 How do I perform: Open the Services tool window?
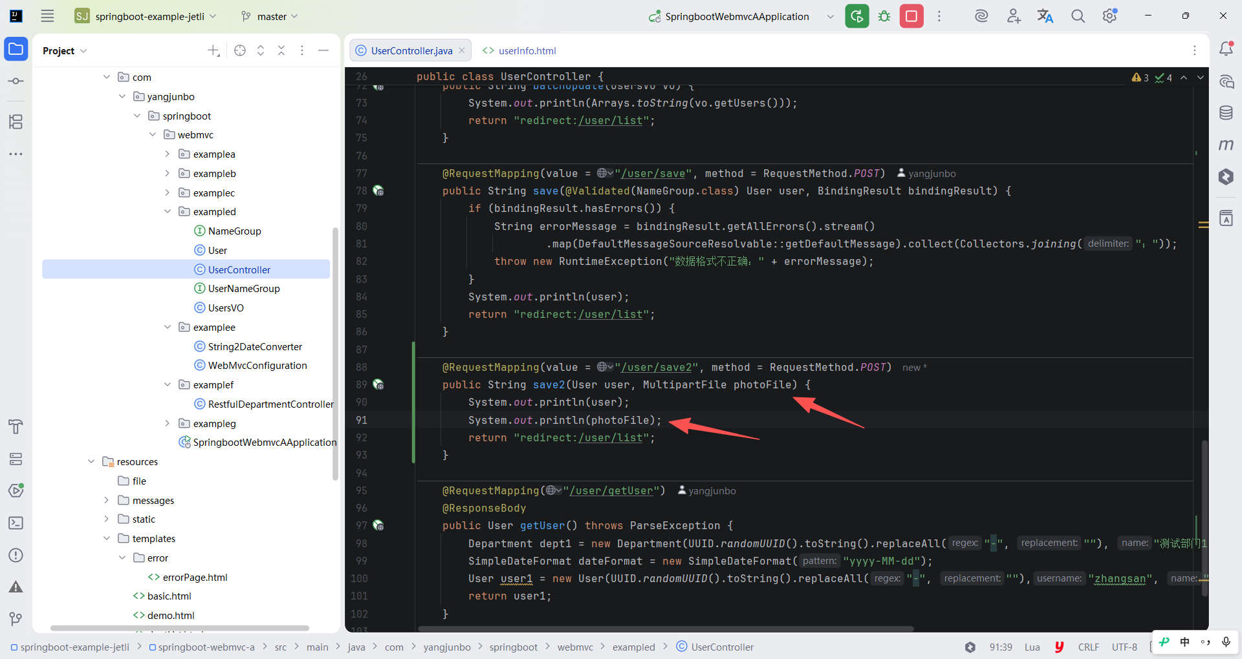[16, 459]
